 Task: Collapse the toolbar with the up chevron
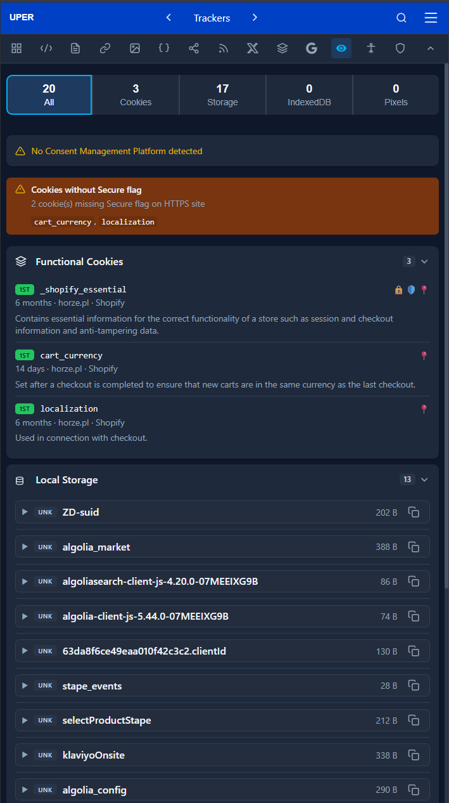pyautogui.click(x=431, y=48)
